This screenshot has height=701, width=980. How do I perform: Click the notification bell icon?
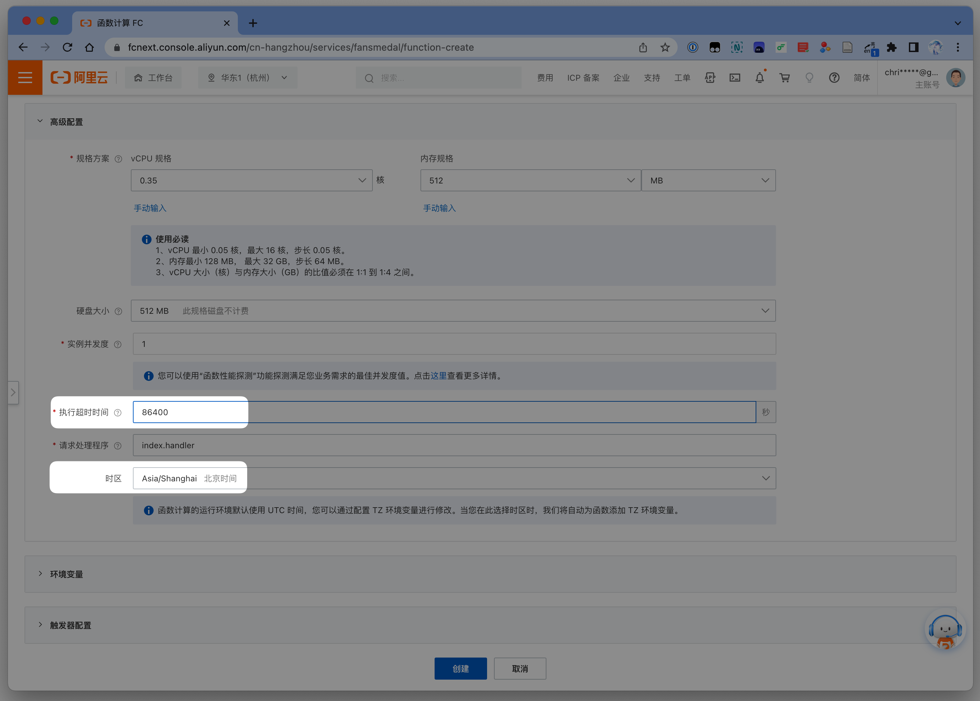click(759, 78)
